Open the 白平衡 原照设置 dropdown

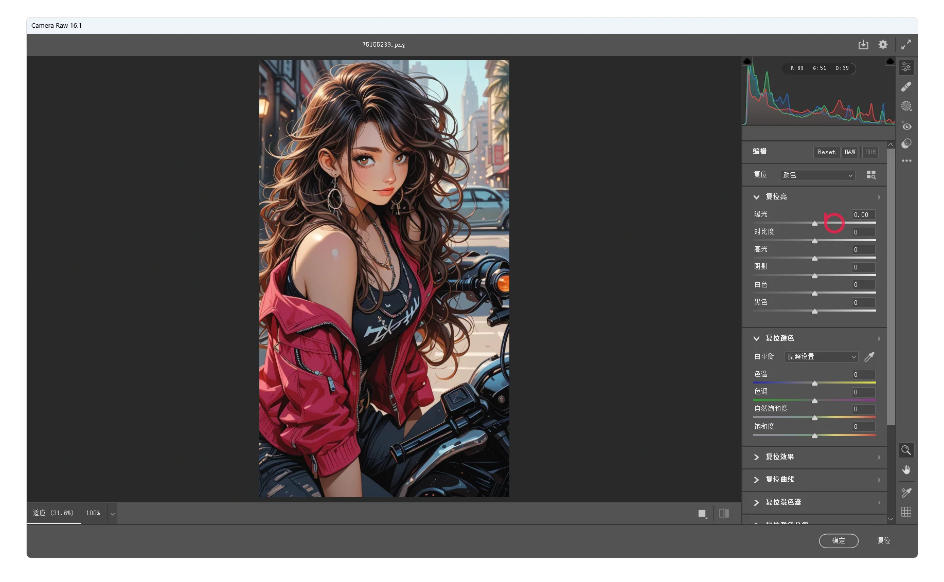822,357
